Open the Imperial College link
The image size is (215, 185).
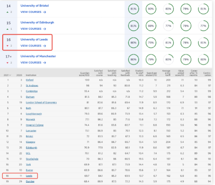[x=35, y=125]
